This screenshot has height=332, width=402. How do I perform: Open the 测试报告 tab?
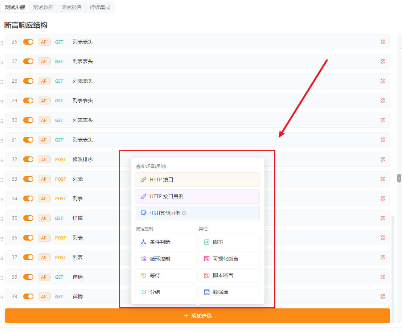click(71, 7)
